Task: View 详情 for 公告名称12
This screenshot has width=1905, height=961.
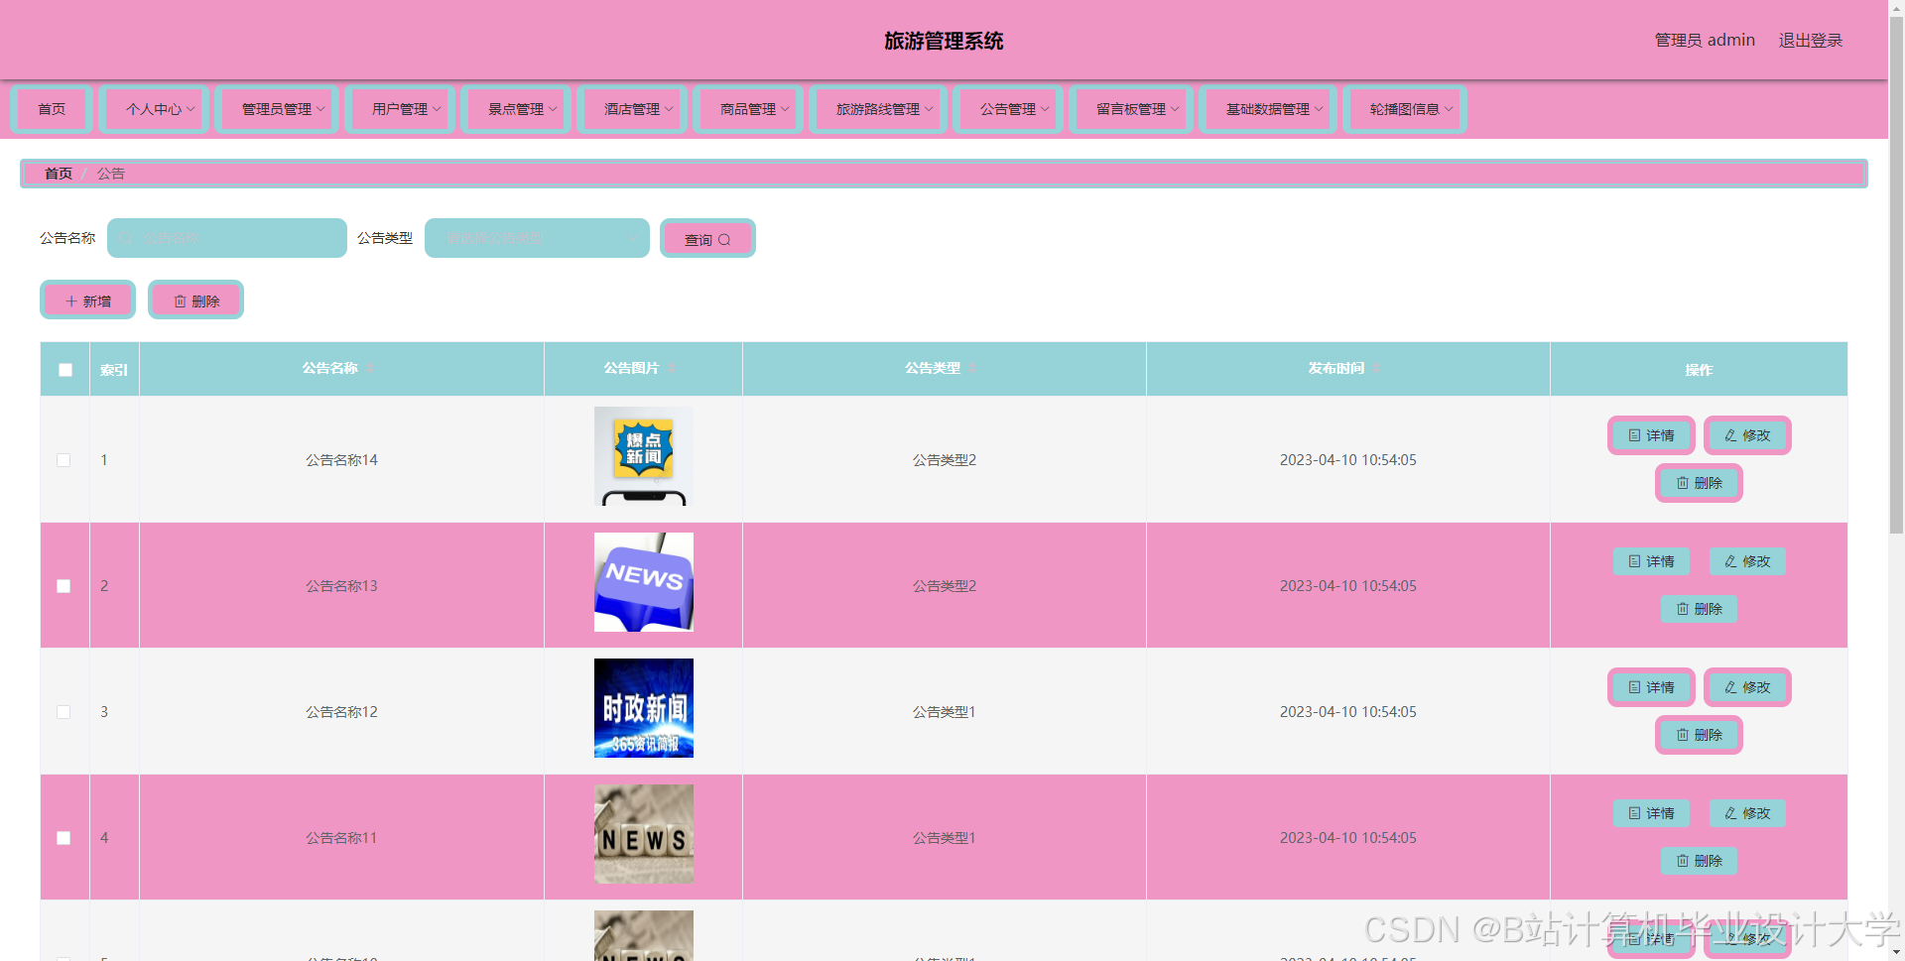Action: pos(1651,687)
